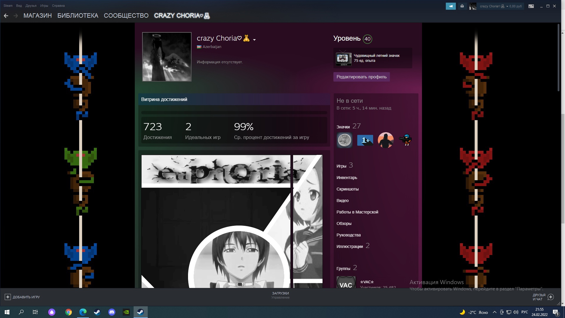The height and width of the screenshot is (318, 565).
Task: Open Task View on taskbar
Action: click(35, 312)
